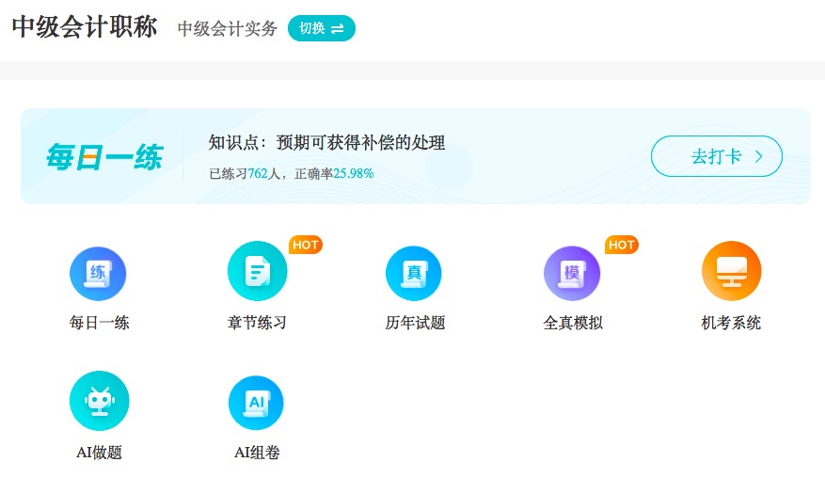This screenshot has width=825, height=478.
Task: Click the AI组卷 text label
Action: coord(257,453)
